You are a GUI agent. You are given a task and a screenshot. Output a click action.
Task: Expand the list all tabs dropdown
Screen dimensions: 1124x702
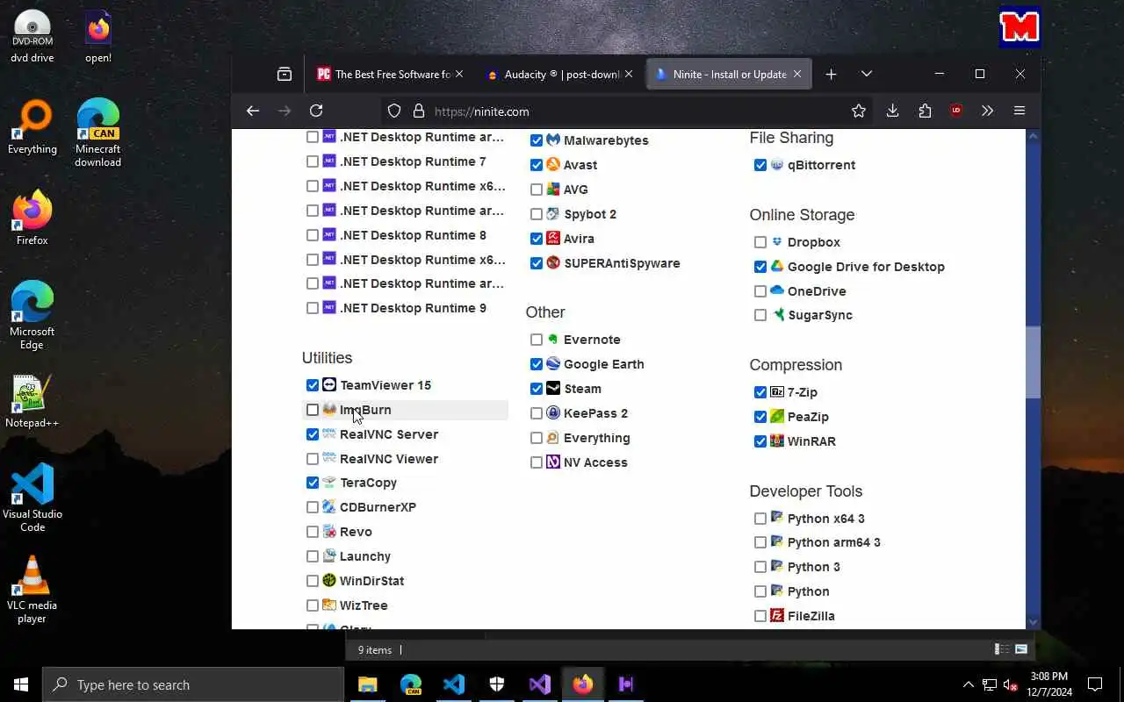tap(867, 75)
